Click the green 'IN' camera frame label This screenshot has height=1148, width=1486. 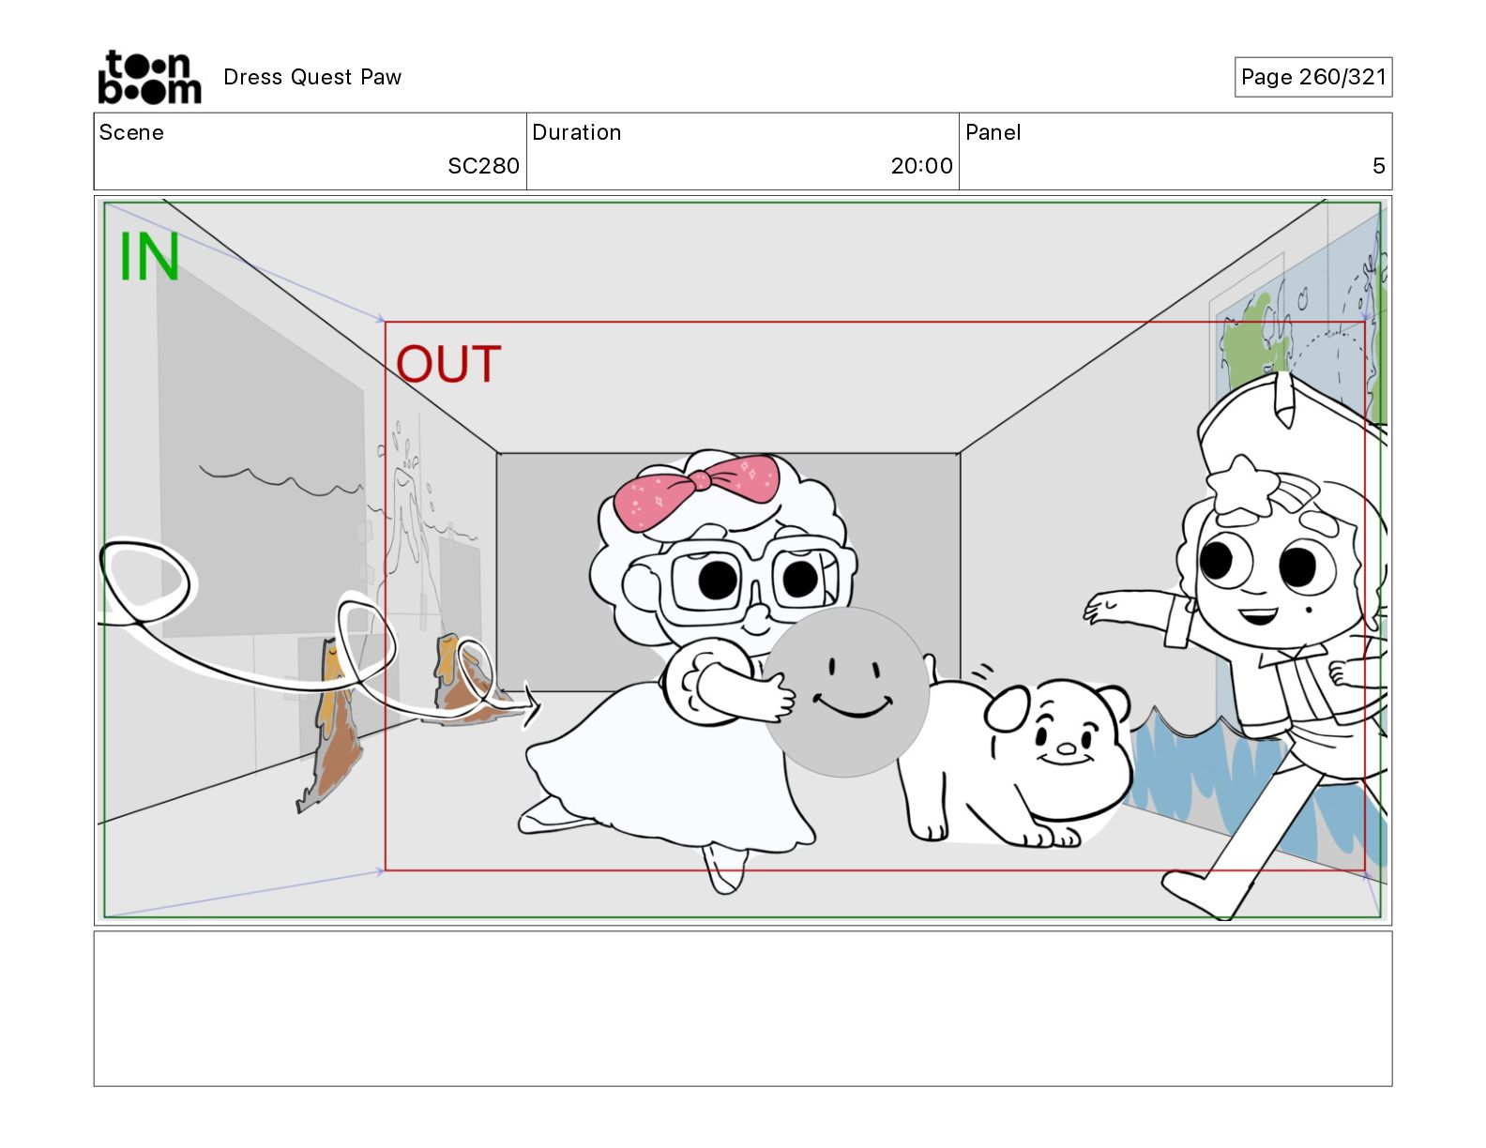click(149, 257)
